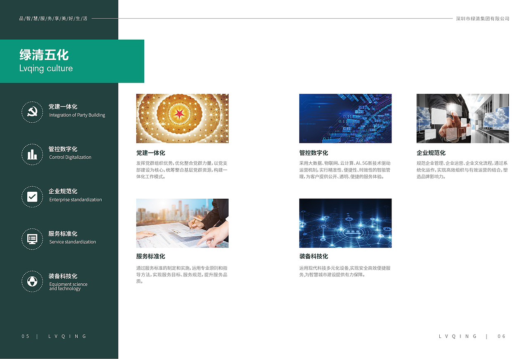Viewport: 529px width, 359px height.
Task: Click the monitor Service standardization icon
Action: pyautogui.click(x=32, y=239)
